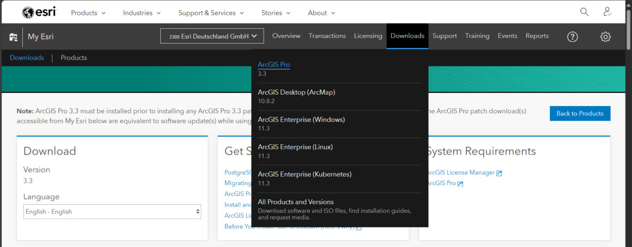Screen dimensions: 632x247
Task: Click the Esri globe logo
Action: pyautogui.click(x=39, y=13)
